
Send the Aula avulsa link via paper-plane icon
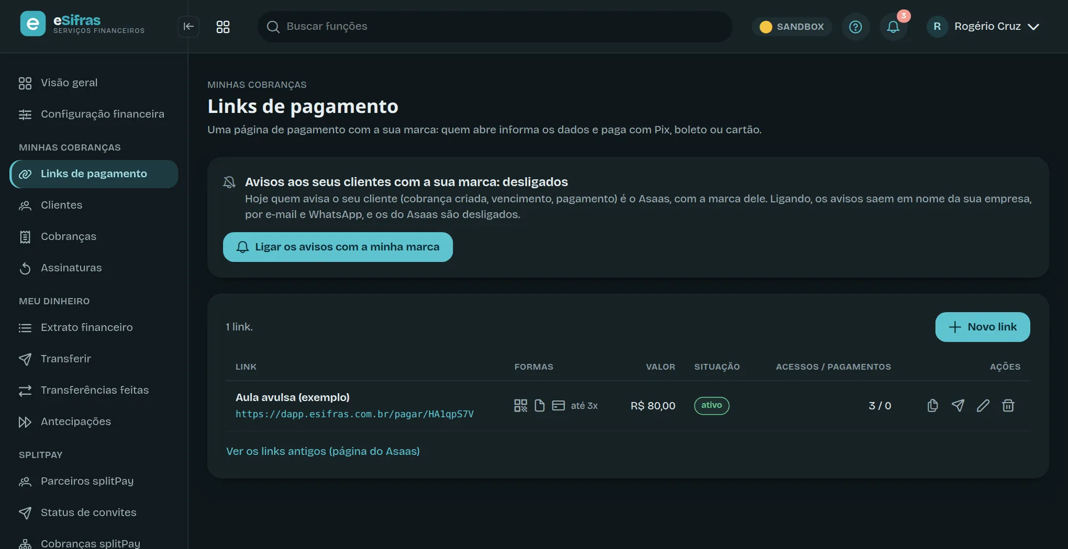958,406
